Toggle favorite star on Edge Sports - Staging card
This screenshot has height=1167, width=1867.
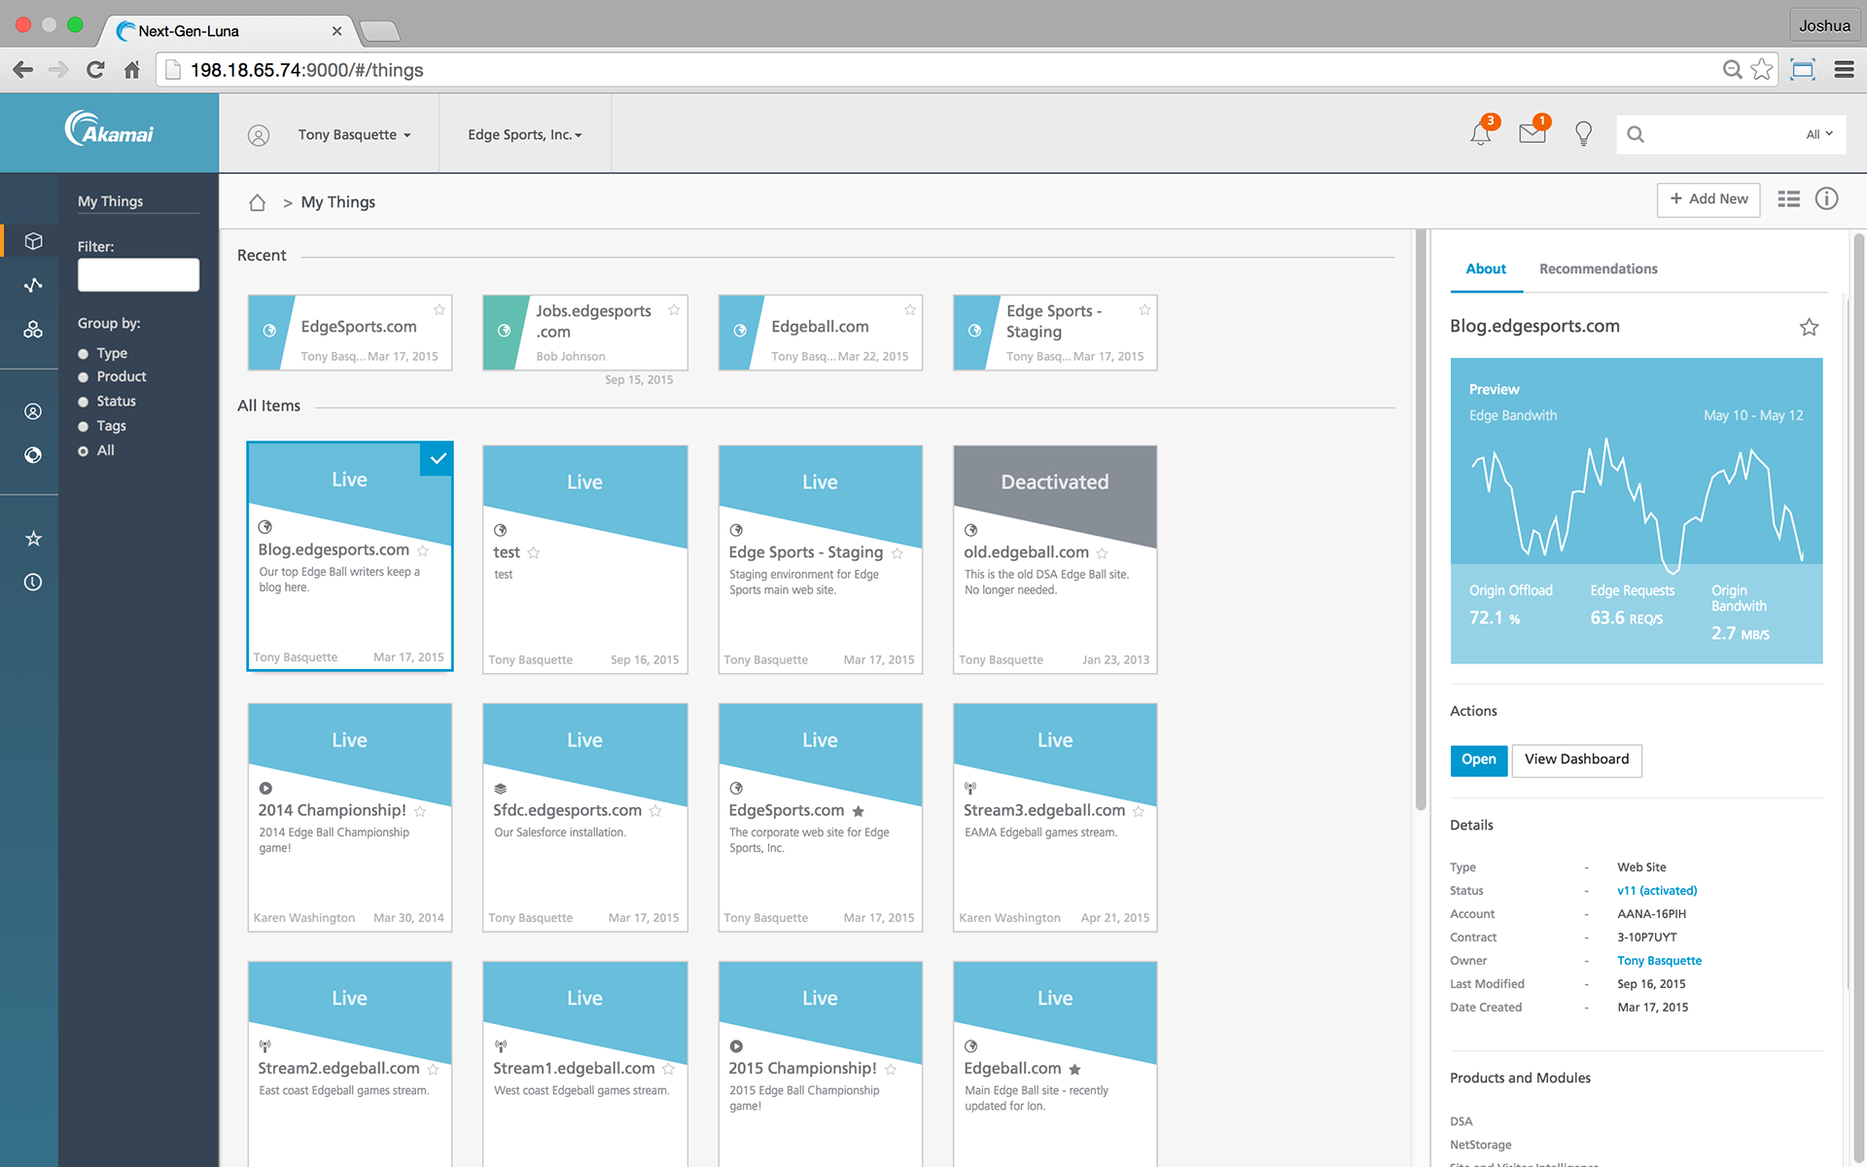tap(898, 552)
